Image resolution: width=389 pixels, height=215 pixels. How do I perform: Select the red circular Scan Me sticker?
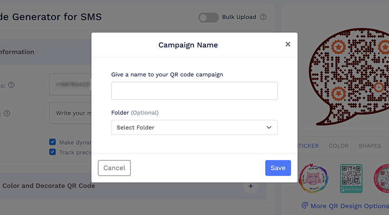pos(381,178)
